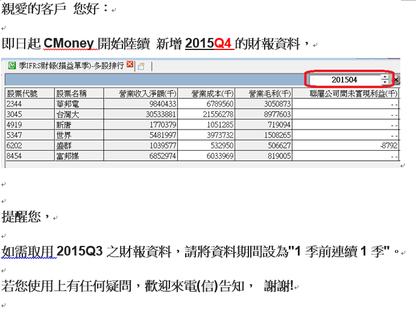Image resolution: width=416 pixels, height=314 pixels.
Task: Click the 謝謝! text at the end
Action: point(279,286)
